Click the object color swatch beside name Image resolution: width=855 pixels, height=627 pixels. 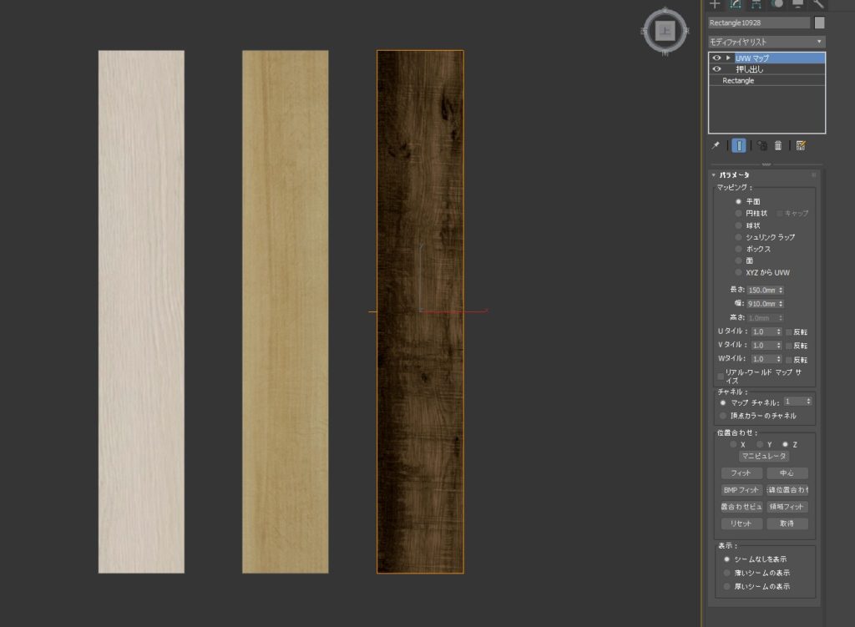click(820, 23)
